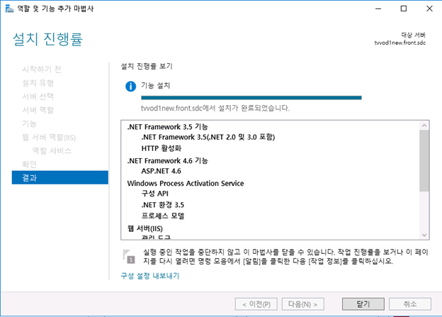Click the 설치 진행률 보기 heading
442x317 pixels.
tap(147, 66)
